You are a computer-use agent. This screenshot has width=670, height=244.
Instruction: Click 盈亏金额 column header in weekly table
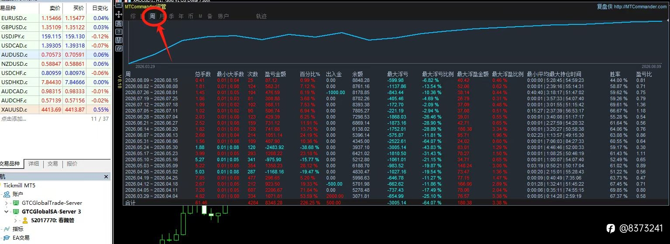[x=275, y=75]
